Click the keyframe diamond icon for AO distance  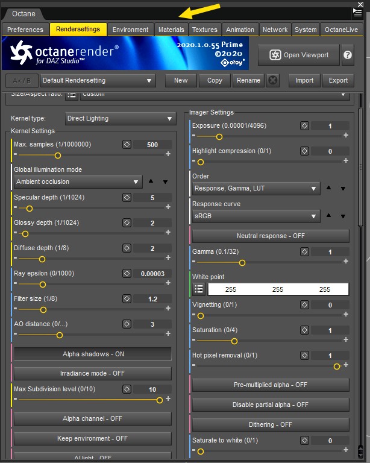(127, 324)
